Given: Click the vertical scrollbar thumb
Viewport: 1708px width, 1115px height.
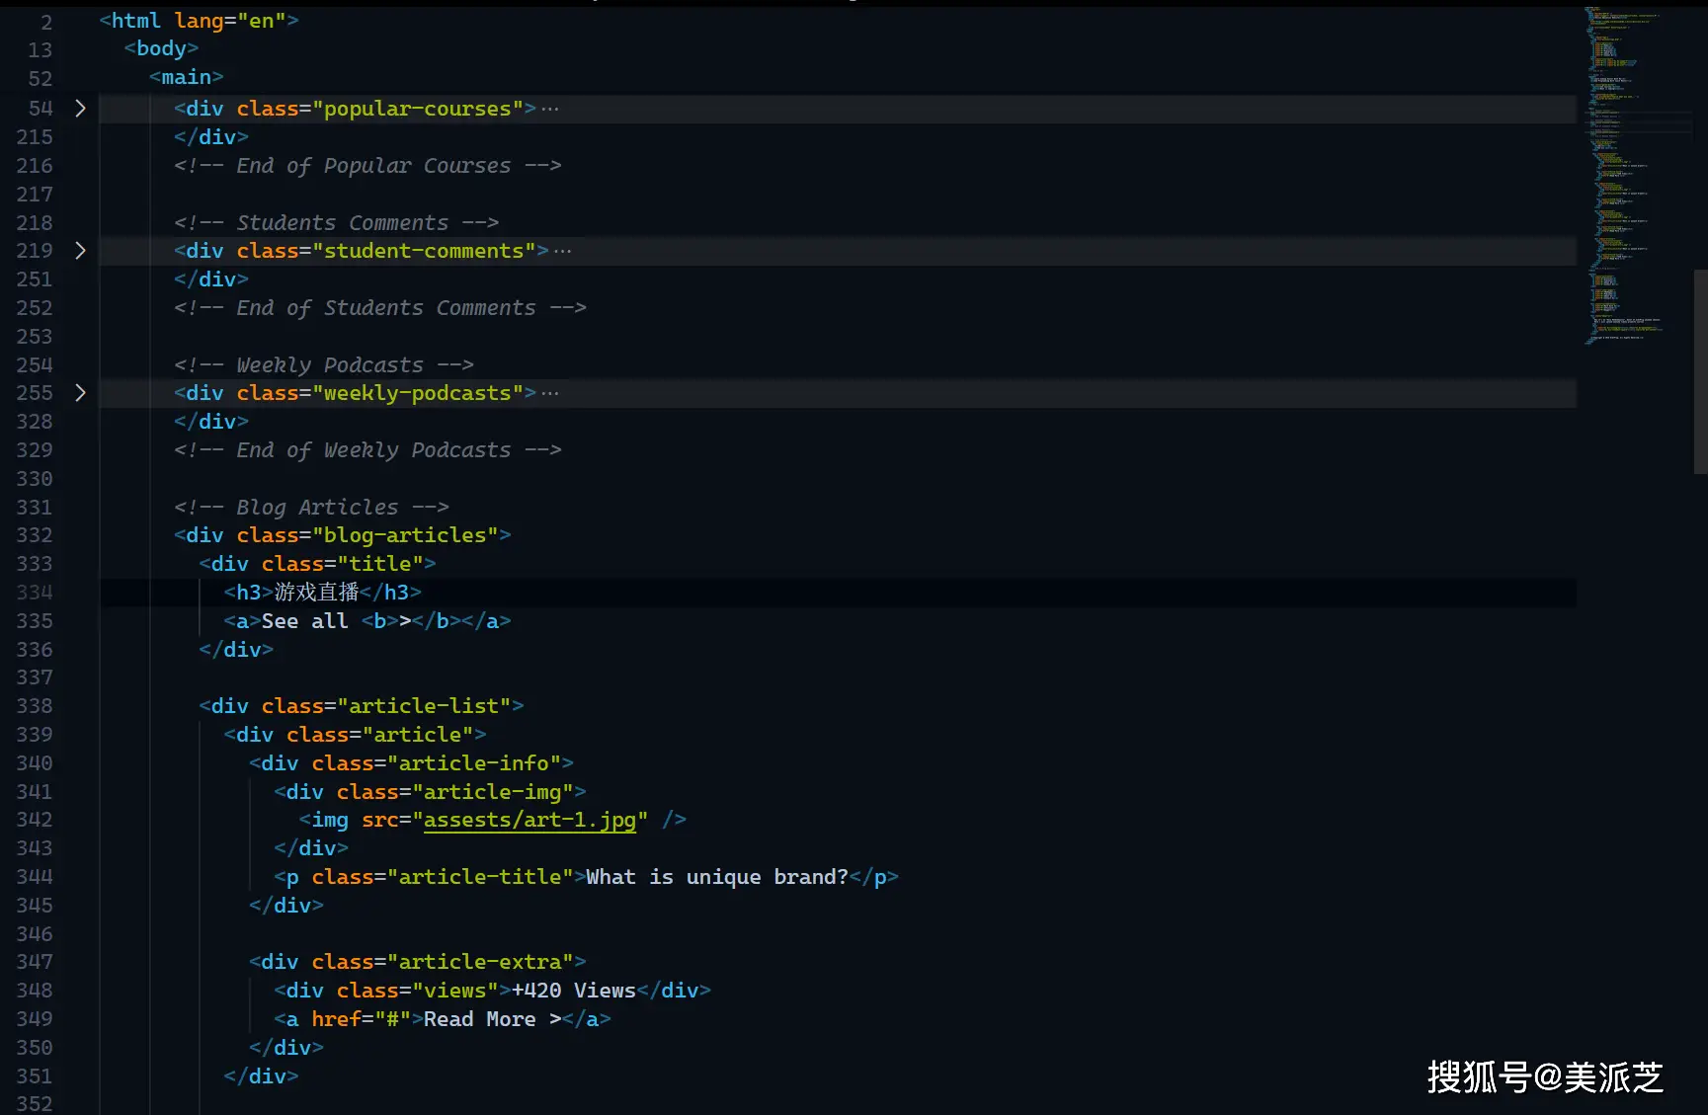Looking at the screenshot, I should [x=1700, y=371].
